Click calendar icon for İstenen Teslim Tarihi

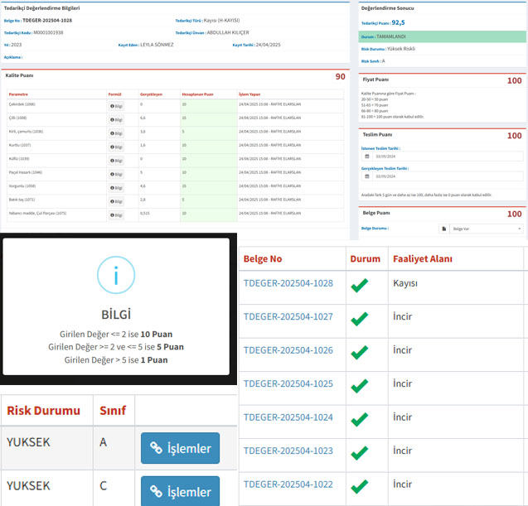[367, 155]
